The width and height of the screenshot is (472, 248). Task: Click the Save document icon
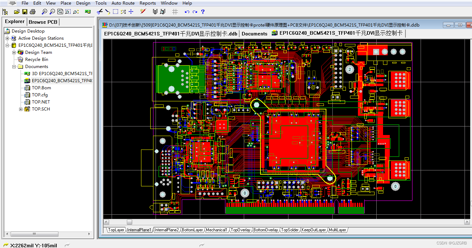tap(25, 12)
